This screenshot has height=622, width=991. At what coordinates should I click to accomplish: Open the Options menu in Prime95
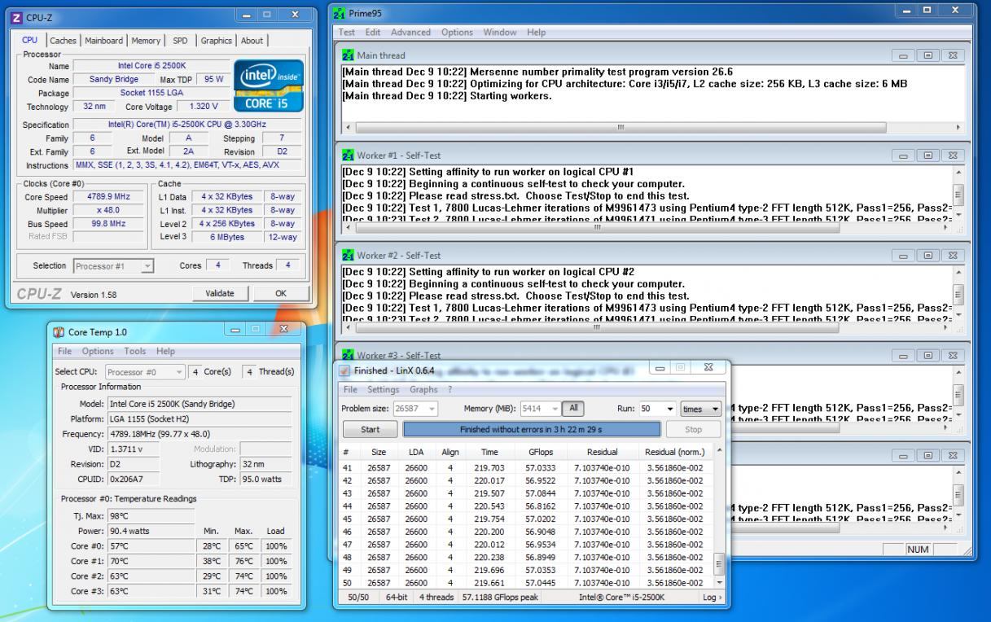click(457, 33)
